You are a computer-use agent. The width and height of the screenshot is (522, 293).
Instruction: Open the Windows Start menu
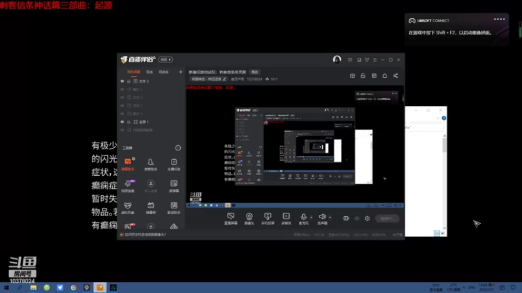point(6,288)
